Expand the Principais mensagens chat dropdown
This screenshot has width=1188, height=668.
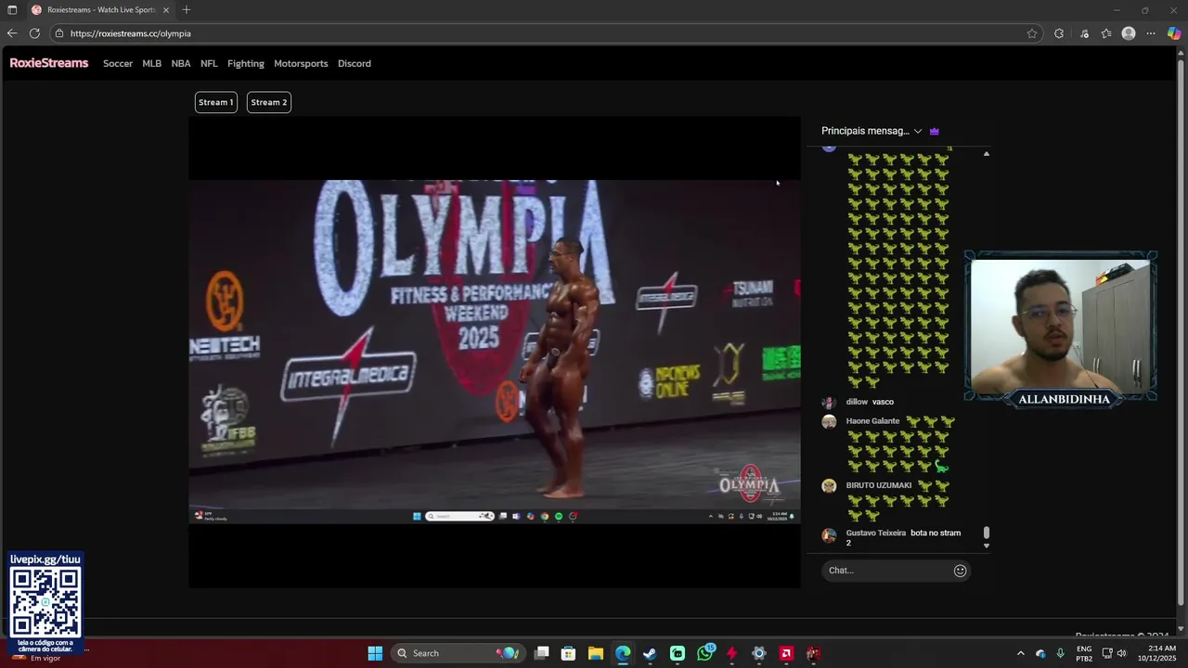click(x=872, y=131)
